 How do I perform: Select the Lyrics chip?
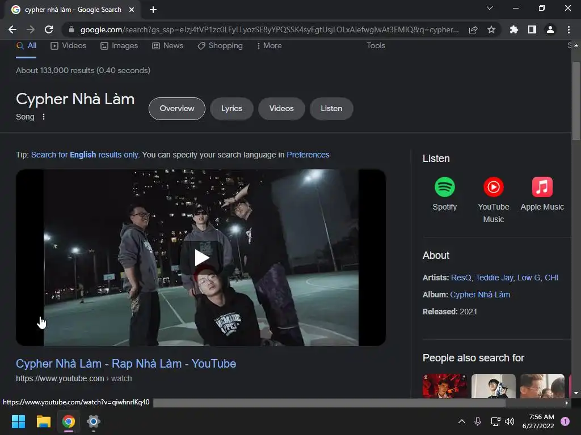pos(231,109)
